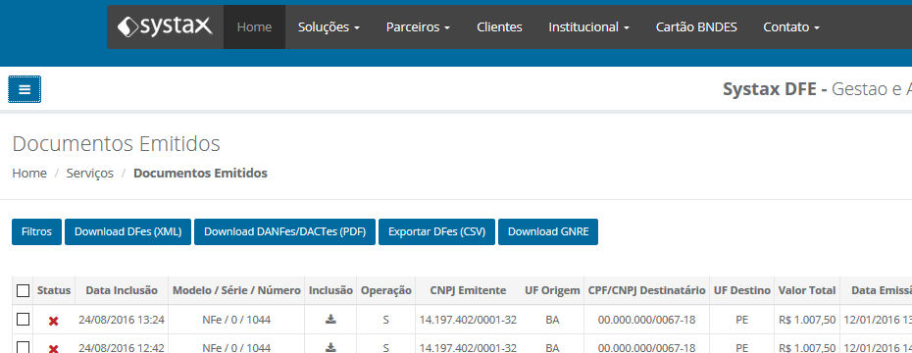This screenshot has height=353, width=912.
Task: Click Download DANFes/DACTes (PDF) button
Action: pos(285,231)
